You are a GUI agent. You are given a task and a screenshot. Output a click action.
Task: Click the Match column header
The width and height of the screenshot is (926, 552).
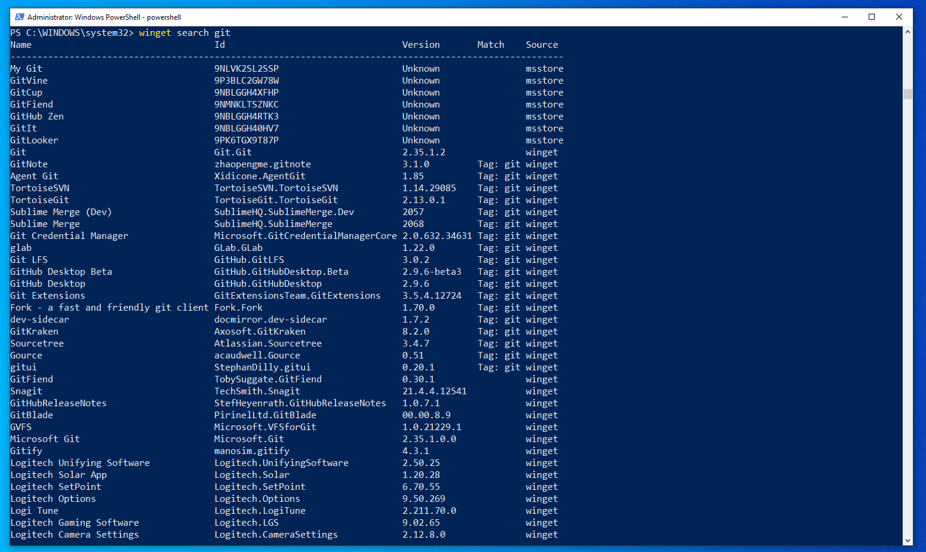click(491, 45)
